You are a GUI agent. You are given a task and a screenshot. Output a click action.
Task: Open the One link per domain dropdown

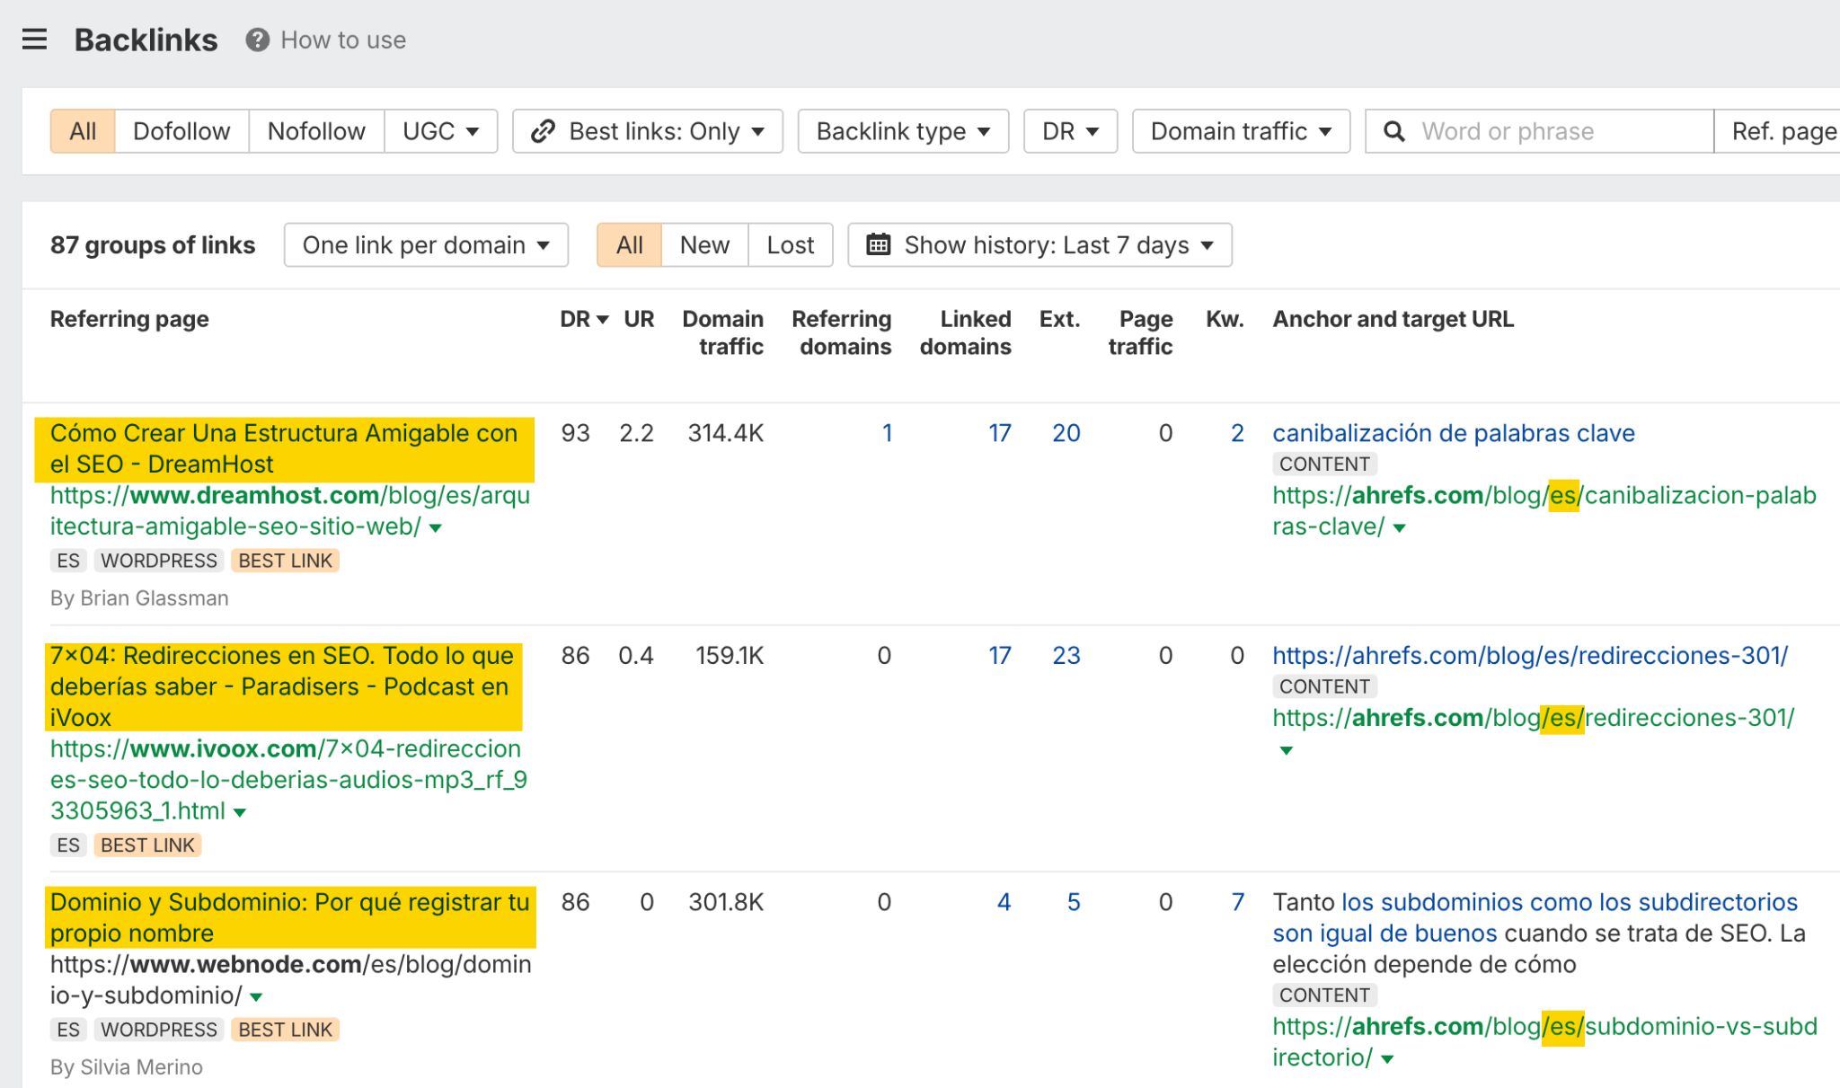pyautogui.click(x=425, y=243)
